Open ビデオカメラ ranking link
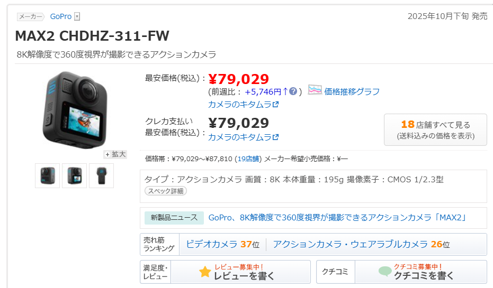 (x=212, y=244)
